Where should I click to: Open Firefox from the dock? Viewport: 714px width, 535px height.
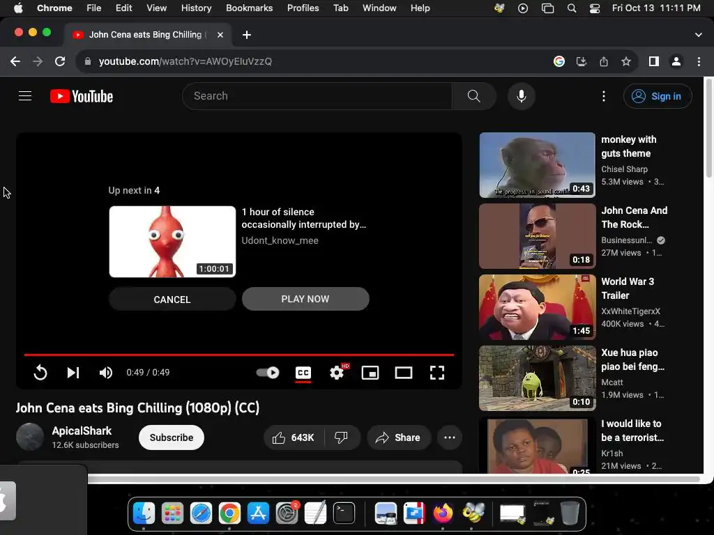tap(443, 513)
